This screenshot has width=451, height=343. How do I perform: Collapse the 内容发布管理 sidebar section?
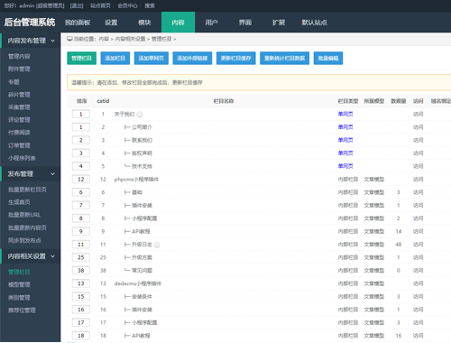tap(52, 41)
